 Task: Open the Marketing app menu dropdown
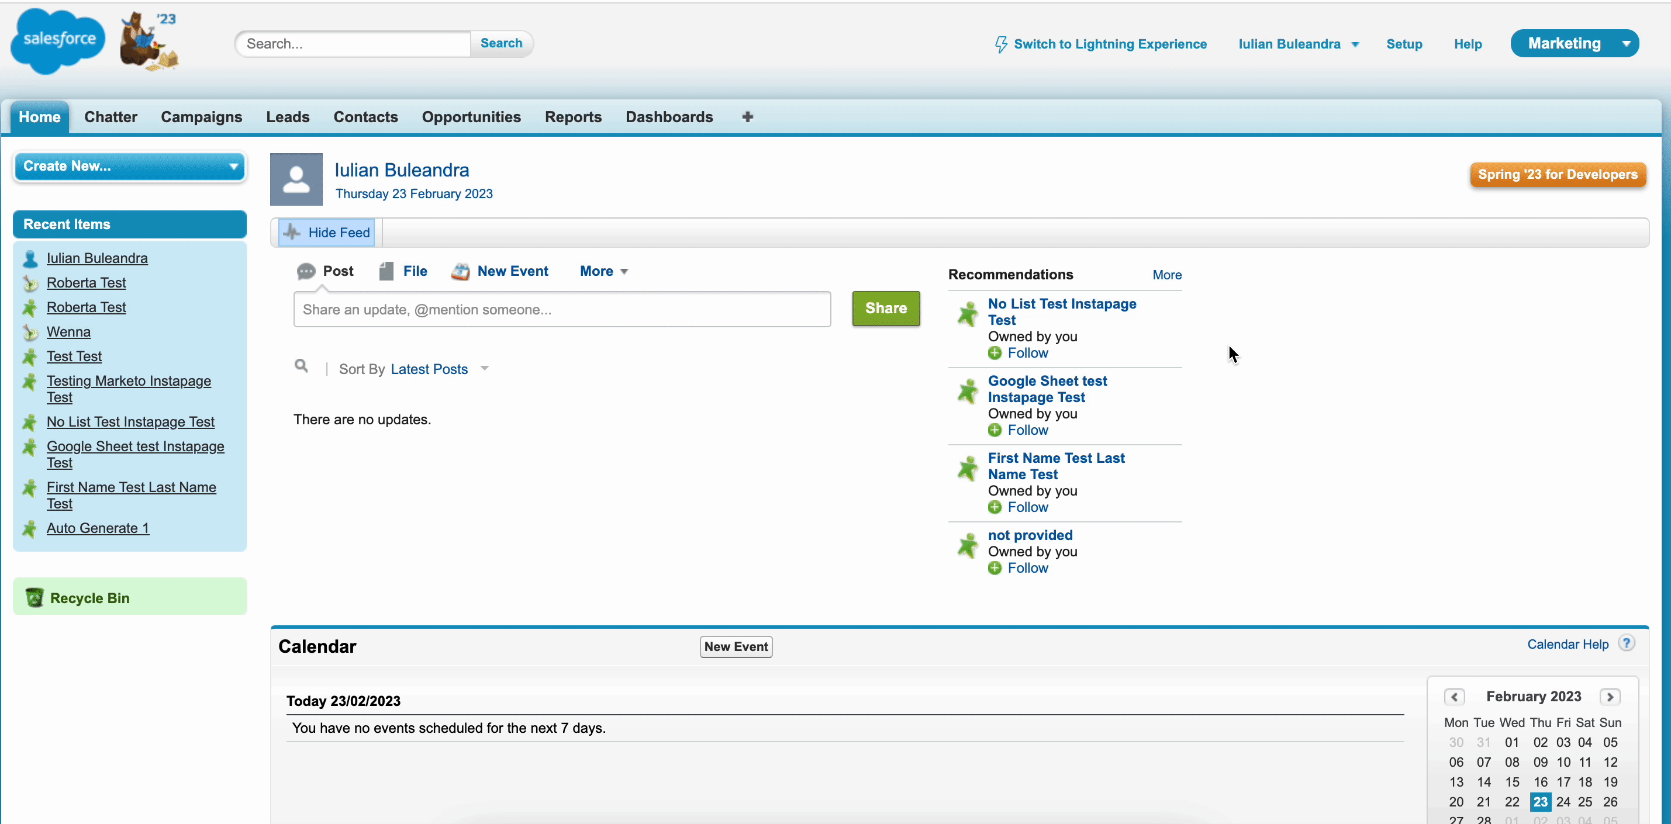click(1626, 43)
